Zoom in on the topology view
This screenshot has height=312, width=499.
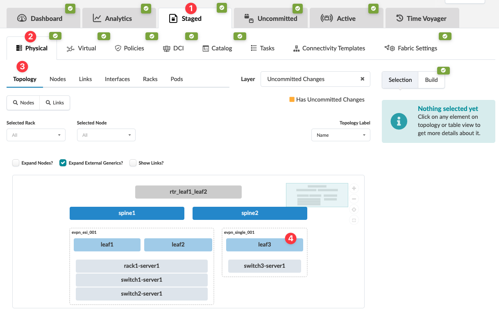click(354, 189)
